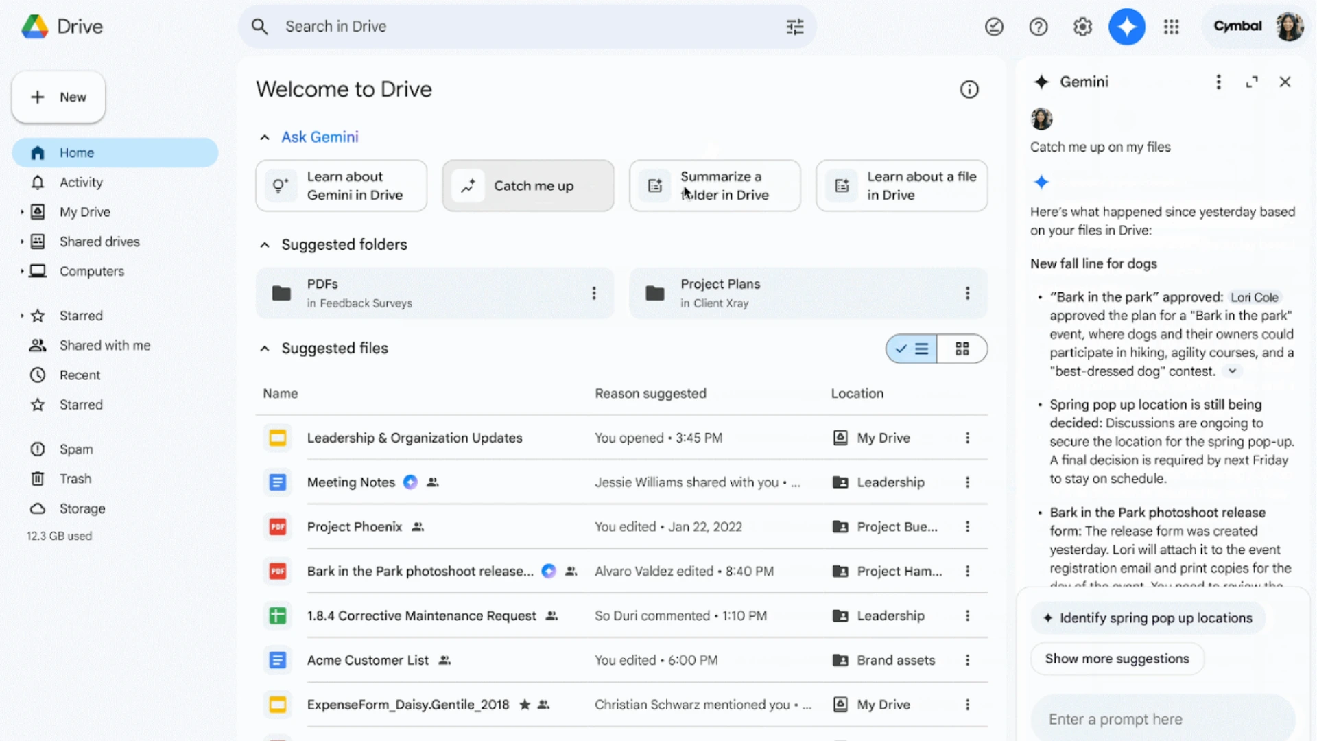This screenshot has width=1317, height=741.
Task: Open more options for PDFs folder
Action: [x=594, y=294]
